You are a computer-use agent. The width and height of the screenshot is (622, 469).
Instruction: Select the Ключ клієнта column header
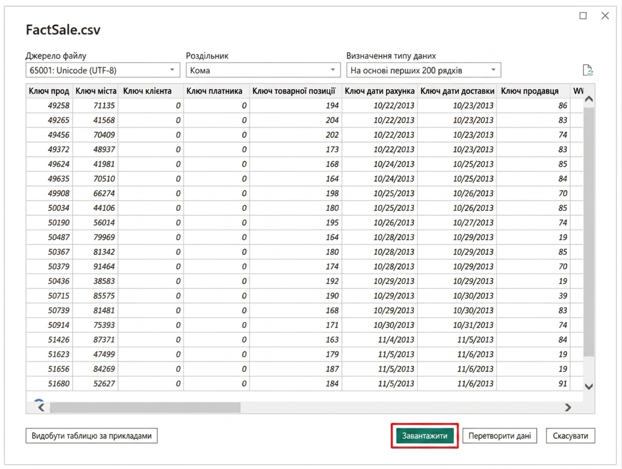pos(151,91)
